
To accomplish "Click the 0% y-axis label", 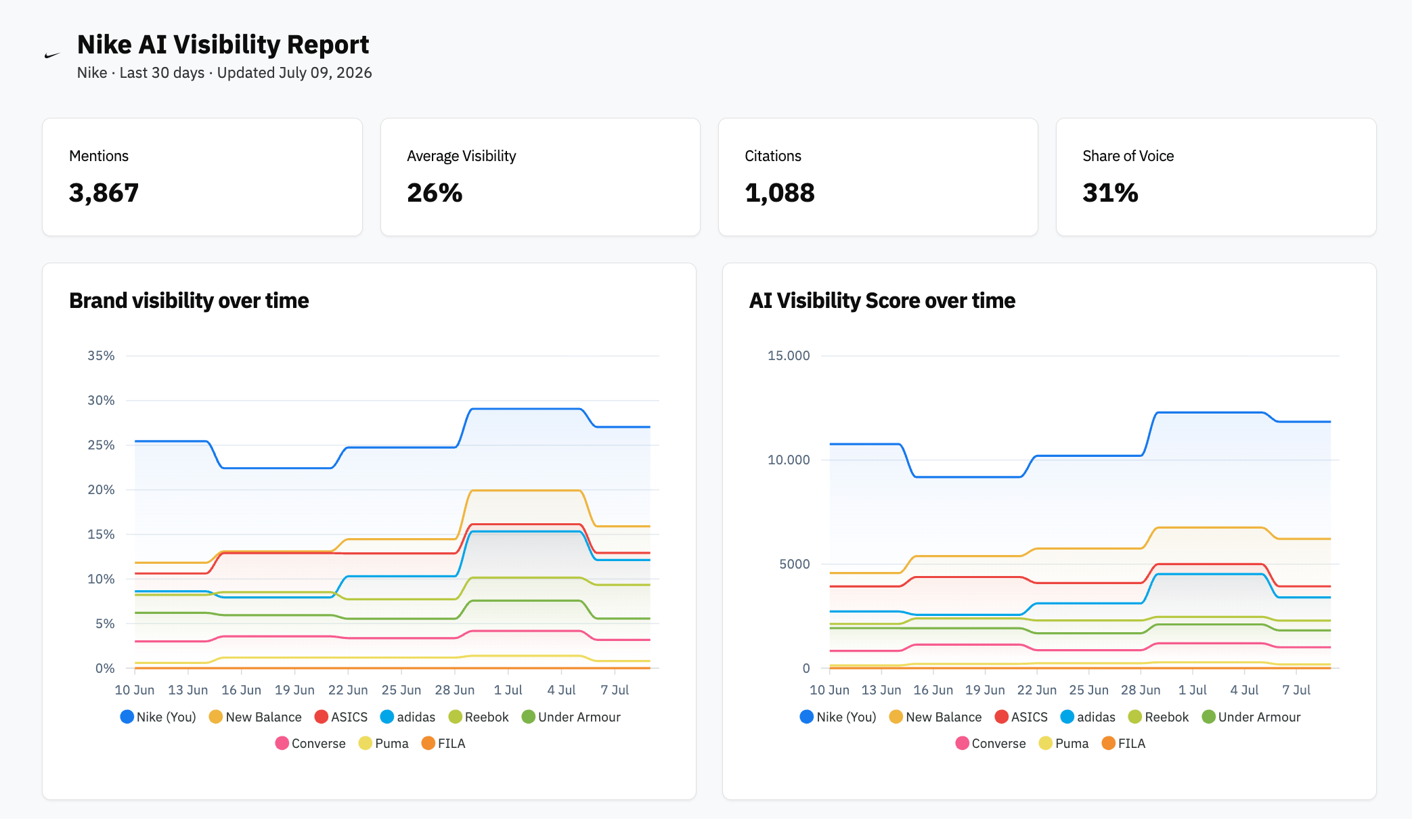I will tap(105, 669).
